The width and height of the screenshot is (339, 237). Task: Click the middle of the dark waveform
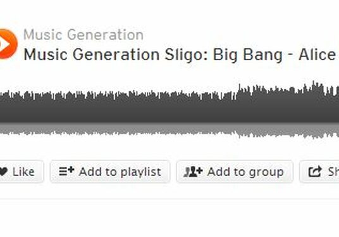[169, 106]
